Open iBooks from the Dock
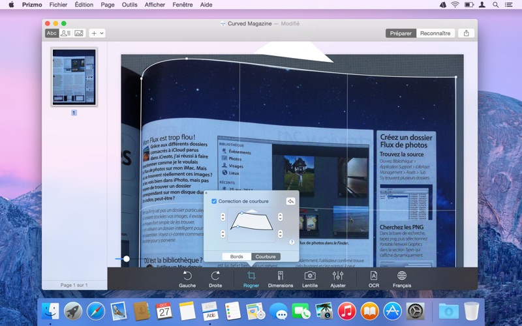 coord(369,311)
